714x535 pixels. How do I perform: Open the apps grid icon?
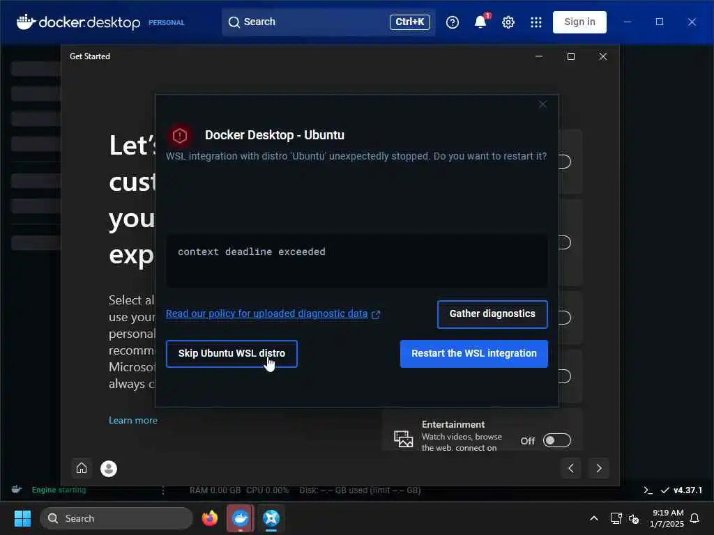(x=536, y=22)
